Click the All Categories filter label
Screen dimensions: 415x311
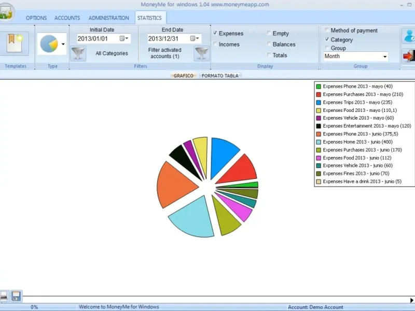(112, 53)
